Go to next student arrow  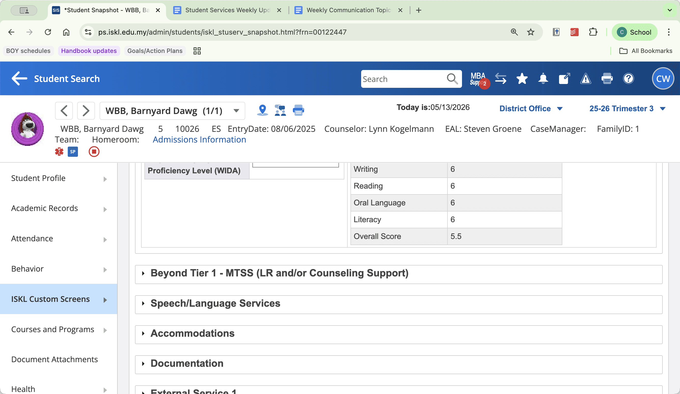pyautogui.click(x=86, y=110)
